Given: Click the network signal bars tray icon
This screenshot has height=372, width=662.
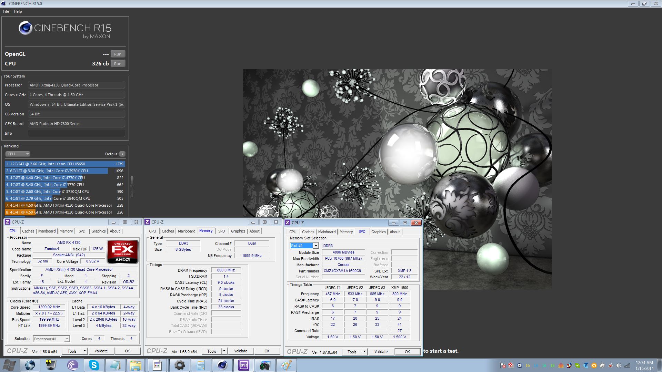Looking at the screenshot, I should click(x=627, y=365).
